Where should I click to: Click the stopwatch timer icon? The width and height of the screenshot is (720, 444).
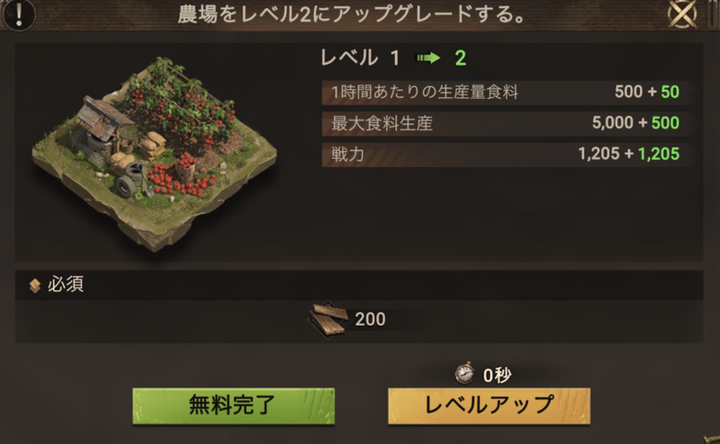(x=464, y=373)
